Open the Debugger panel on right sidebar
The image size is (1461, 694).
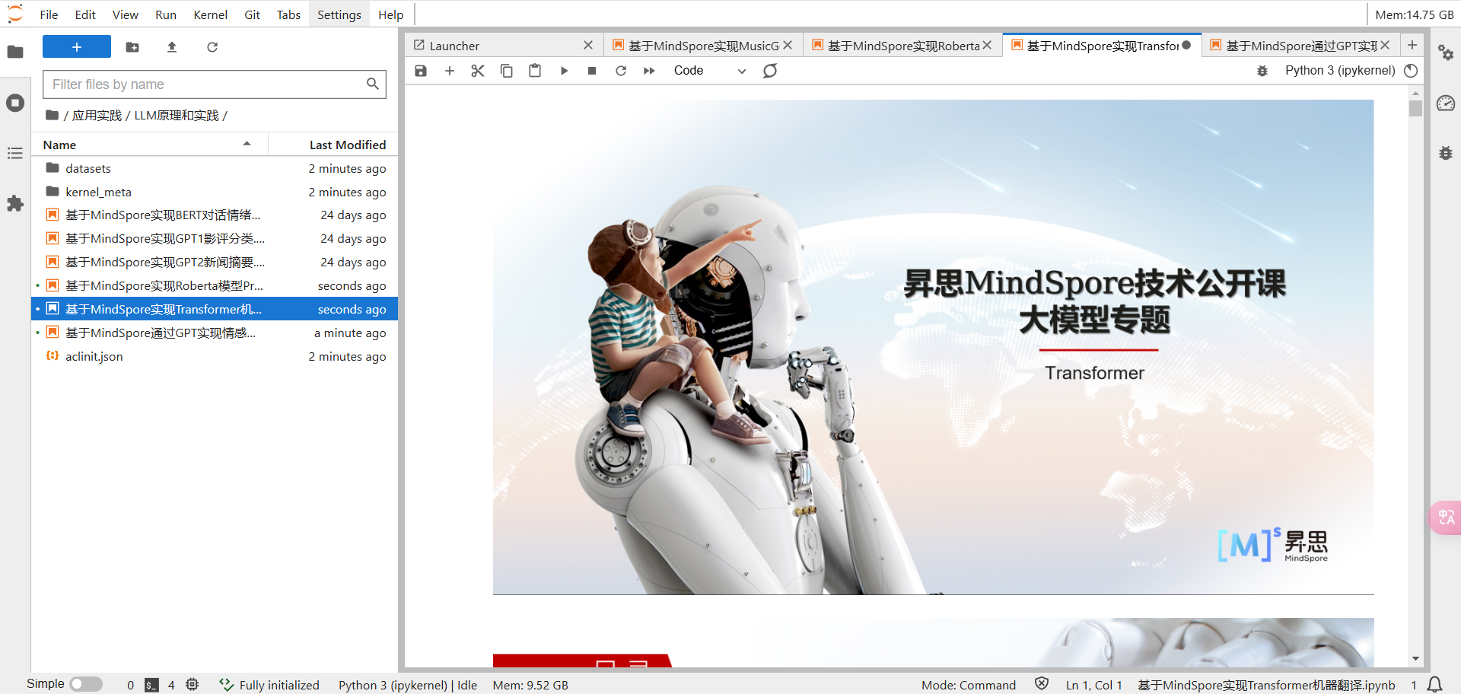(x=1446, y=153)
